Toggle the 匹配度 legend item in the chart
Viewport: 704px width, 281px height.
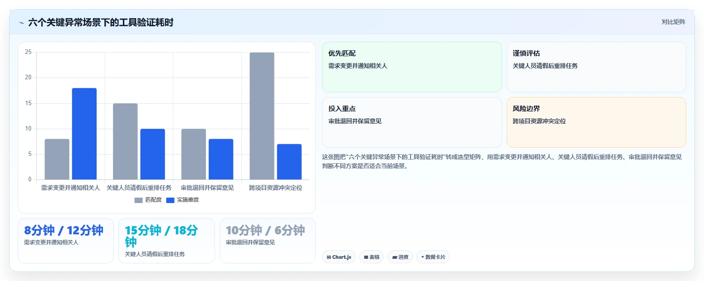click(x=148, y=200)
